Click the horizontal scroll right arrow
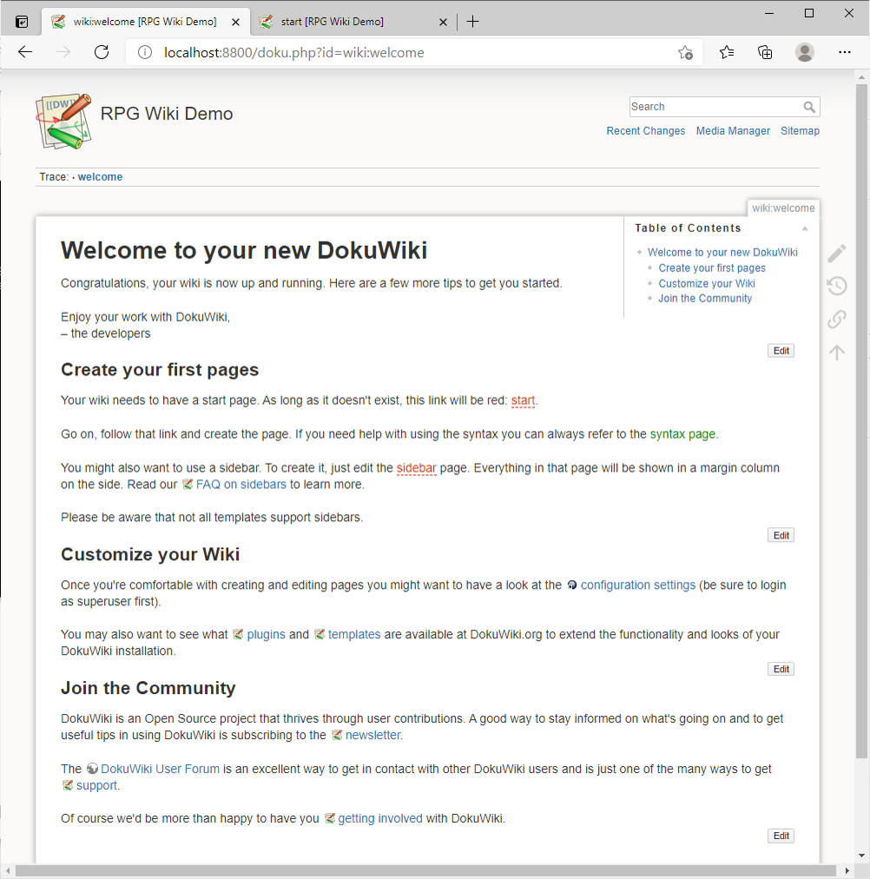Image resolution: width=870 pixels, height=879 pixels. pyautogui.click(x=847, y=870)
